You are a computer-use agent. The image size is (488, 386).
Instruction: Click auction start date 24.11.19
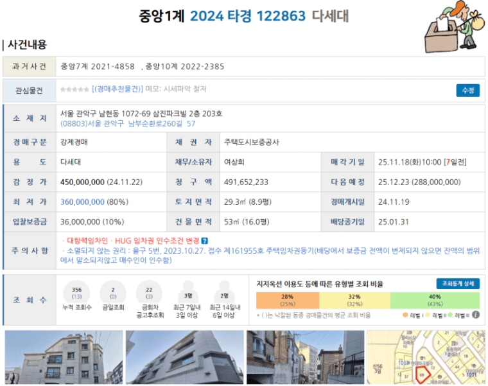394,202
